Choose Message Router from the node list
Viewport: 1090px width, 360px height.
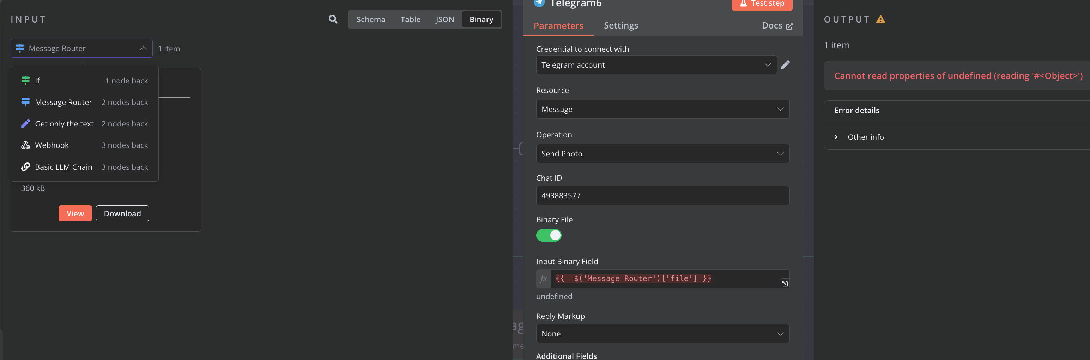(85, 102)
